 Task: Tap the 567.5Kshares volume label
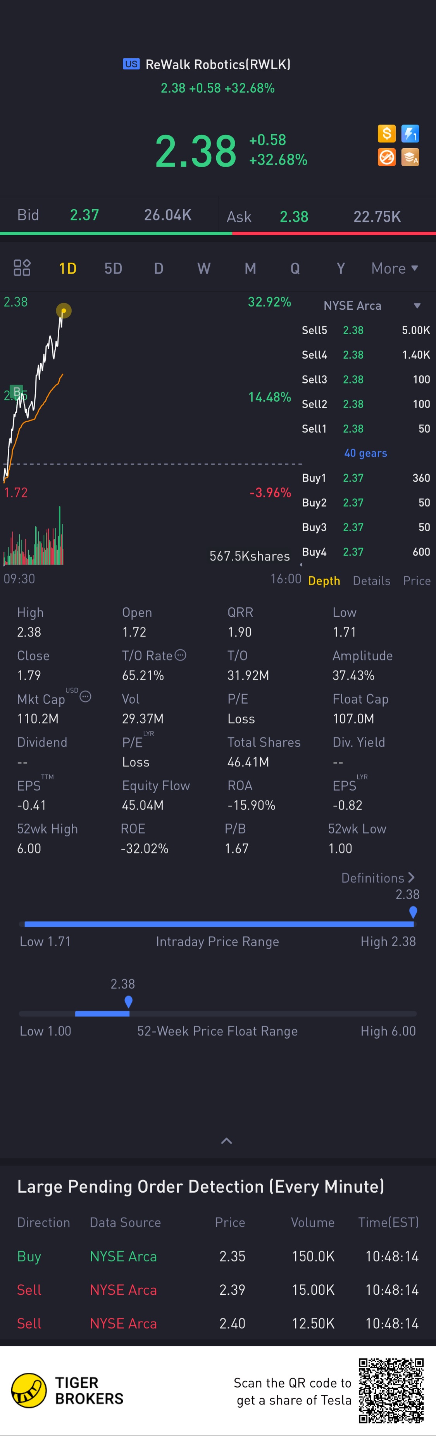[250, 556]
